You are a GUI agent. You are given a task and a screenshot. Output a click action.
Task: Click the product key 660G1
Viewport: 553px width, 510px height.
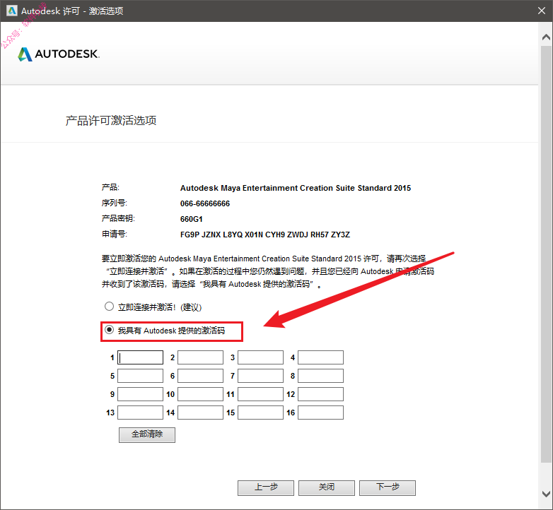(192, 219)
